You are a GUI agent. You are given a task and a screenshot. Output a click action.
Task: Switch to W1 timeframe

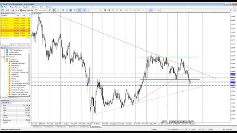point(154,10)
